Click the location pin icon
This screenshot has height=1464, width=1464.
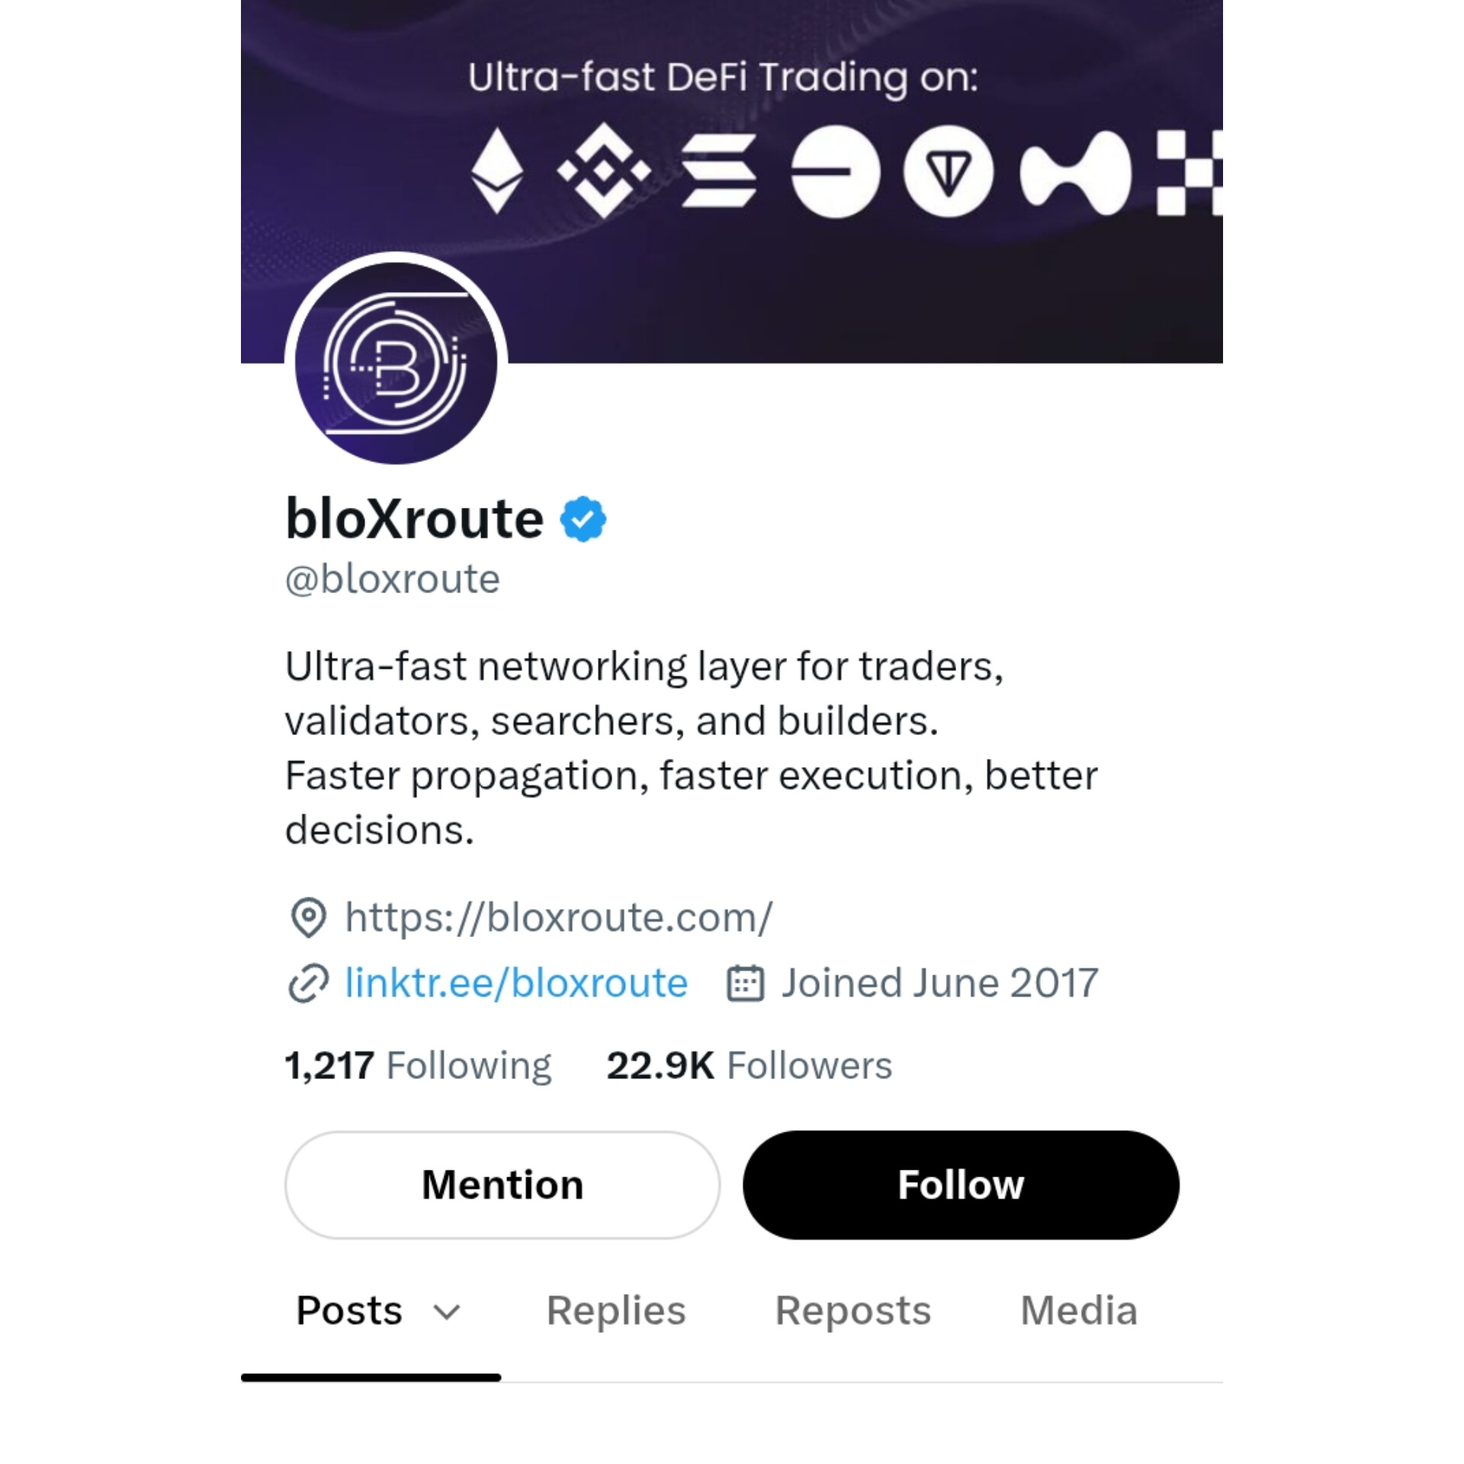pos(309,917)
